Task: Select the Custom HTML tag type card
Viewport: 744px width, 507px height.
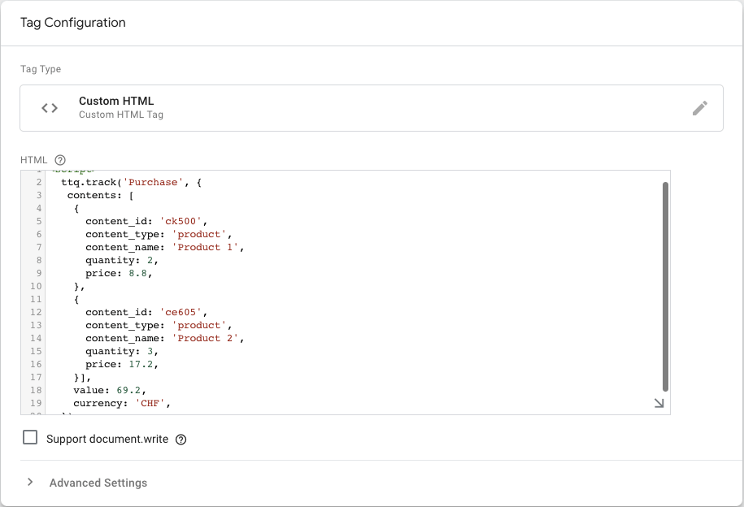Action: tap(372, 108)
